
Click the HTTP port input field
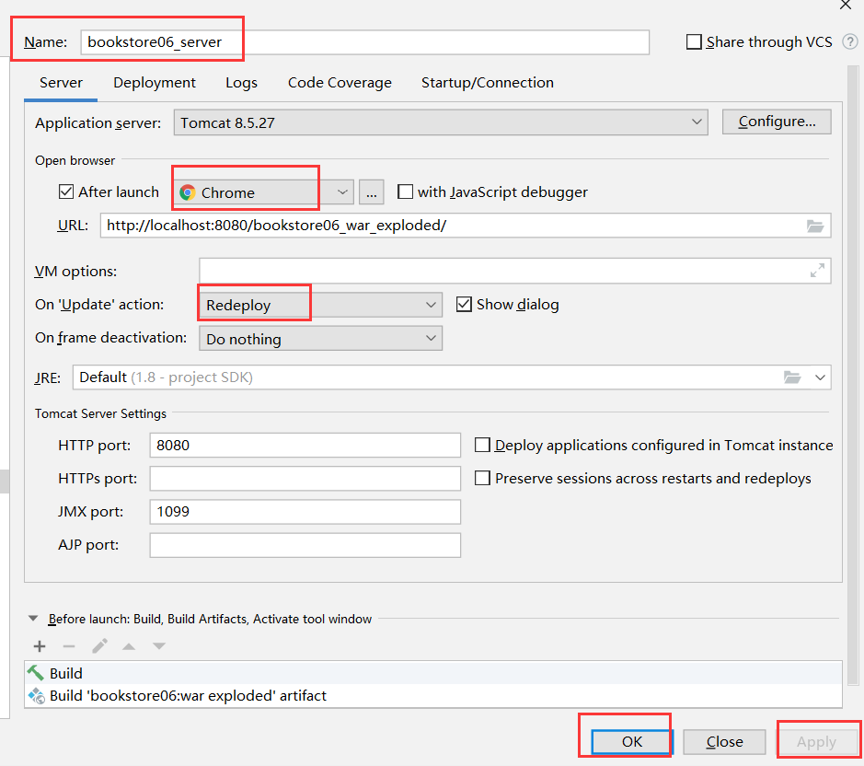click(x=305, y=445)
